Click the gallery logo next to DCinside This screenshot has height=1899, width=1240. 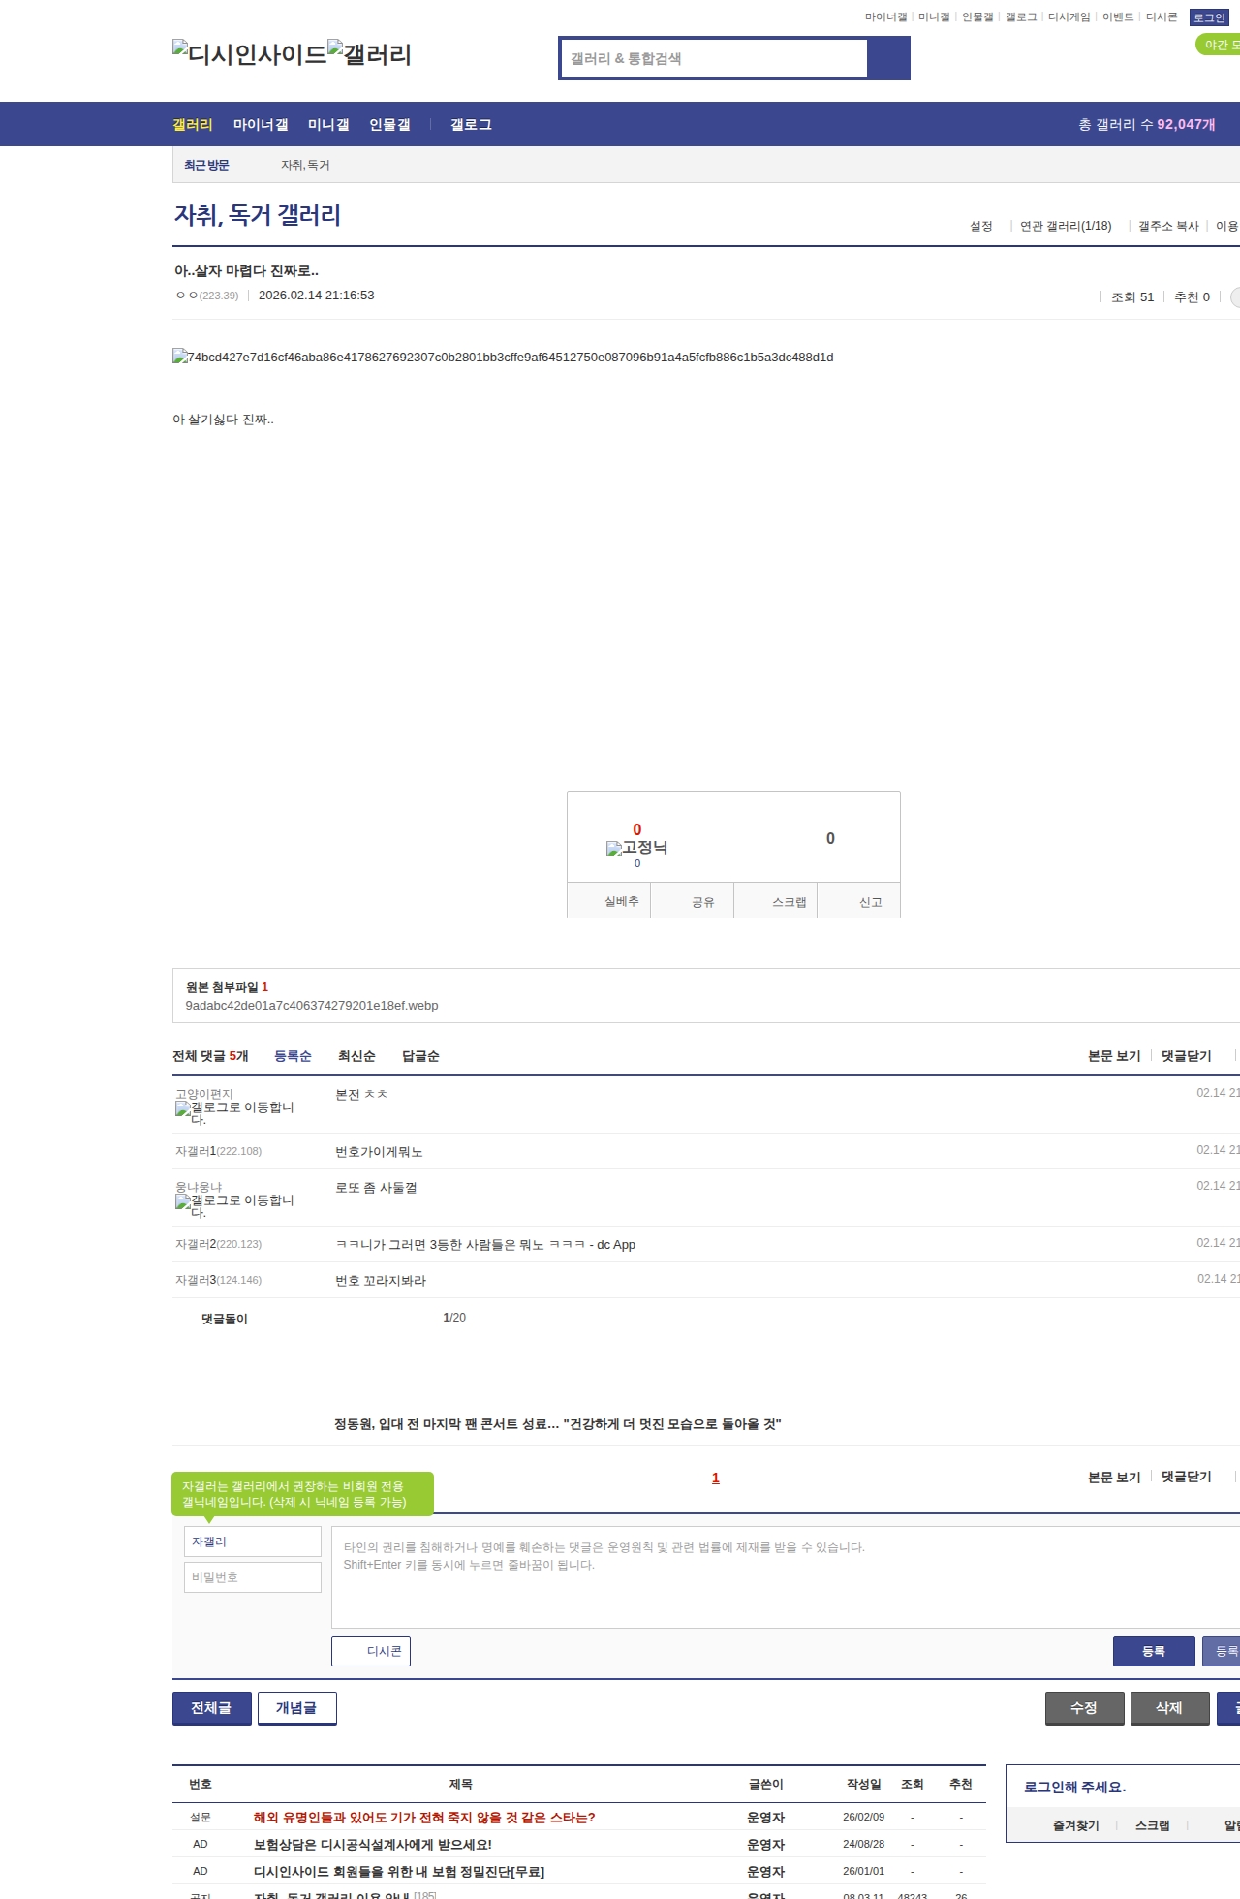click(x=369, y=54)
